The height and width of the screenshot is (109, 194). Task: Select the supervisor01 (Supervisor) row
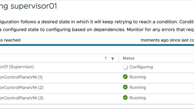(17, 67)
